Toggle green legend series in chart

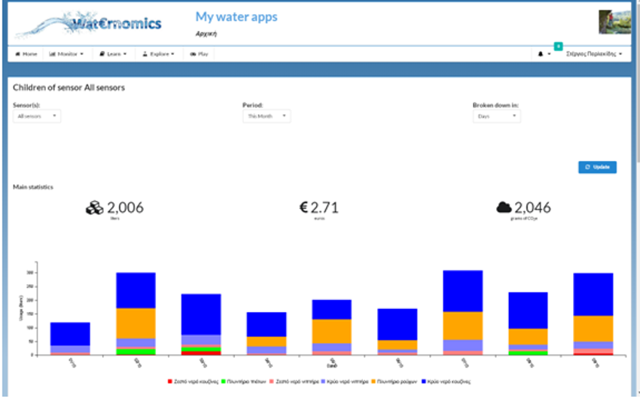[x=240, y=382]
